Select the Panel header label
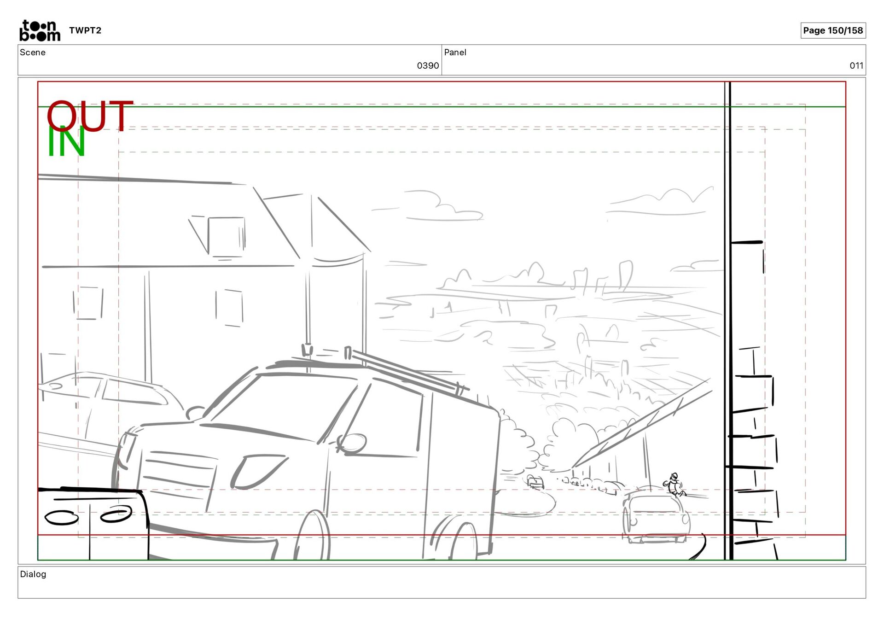This screenshot has height=625, width=884. point(455,53)
